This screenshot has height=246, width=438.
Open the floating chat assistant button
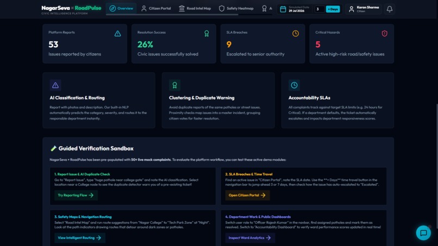pos(423,232)
